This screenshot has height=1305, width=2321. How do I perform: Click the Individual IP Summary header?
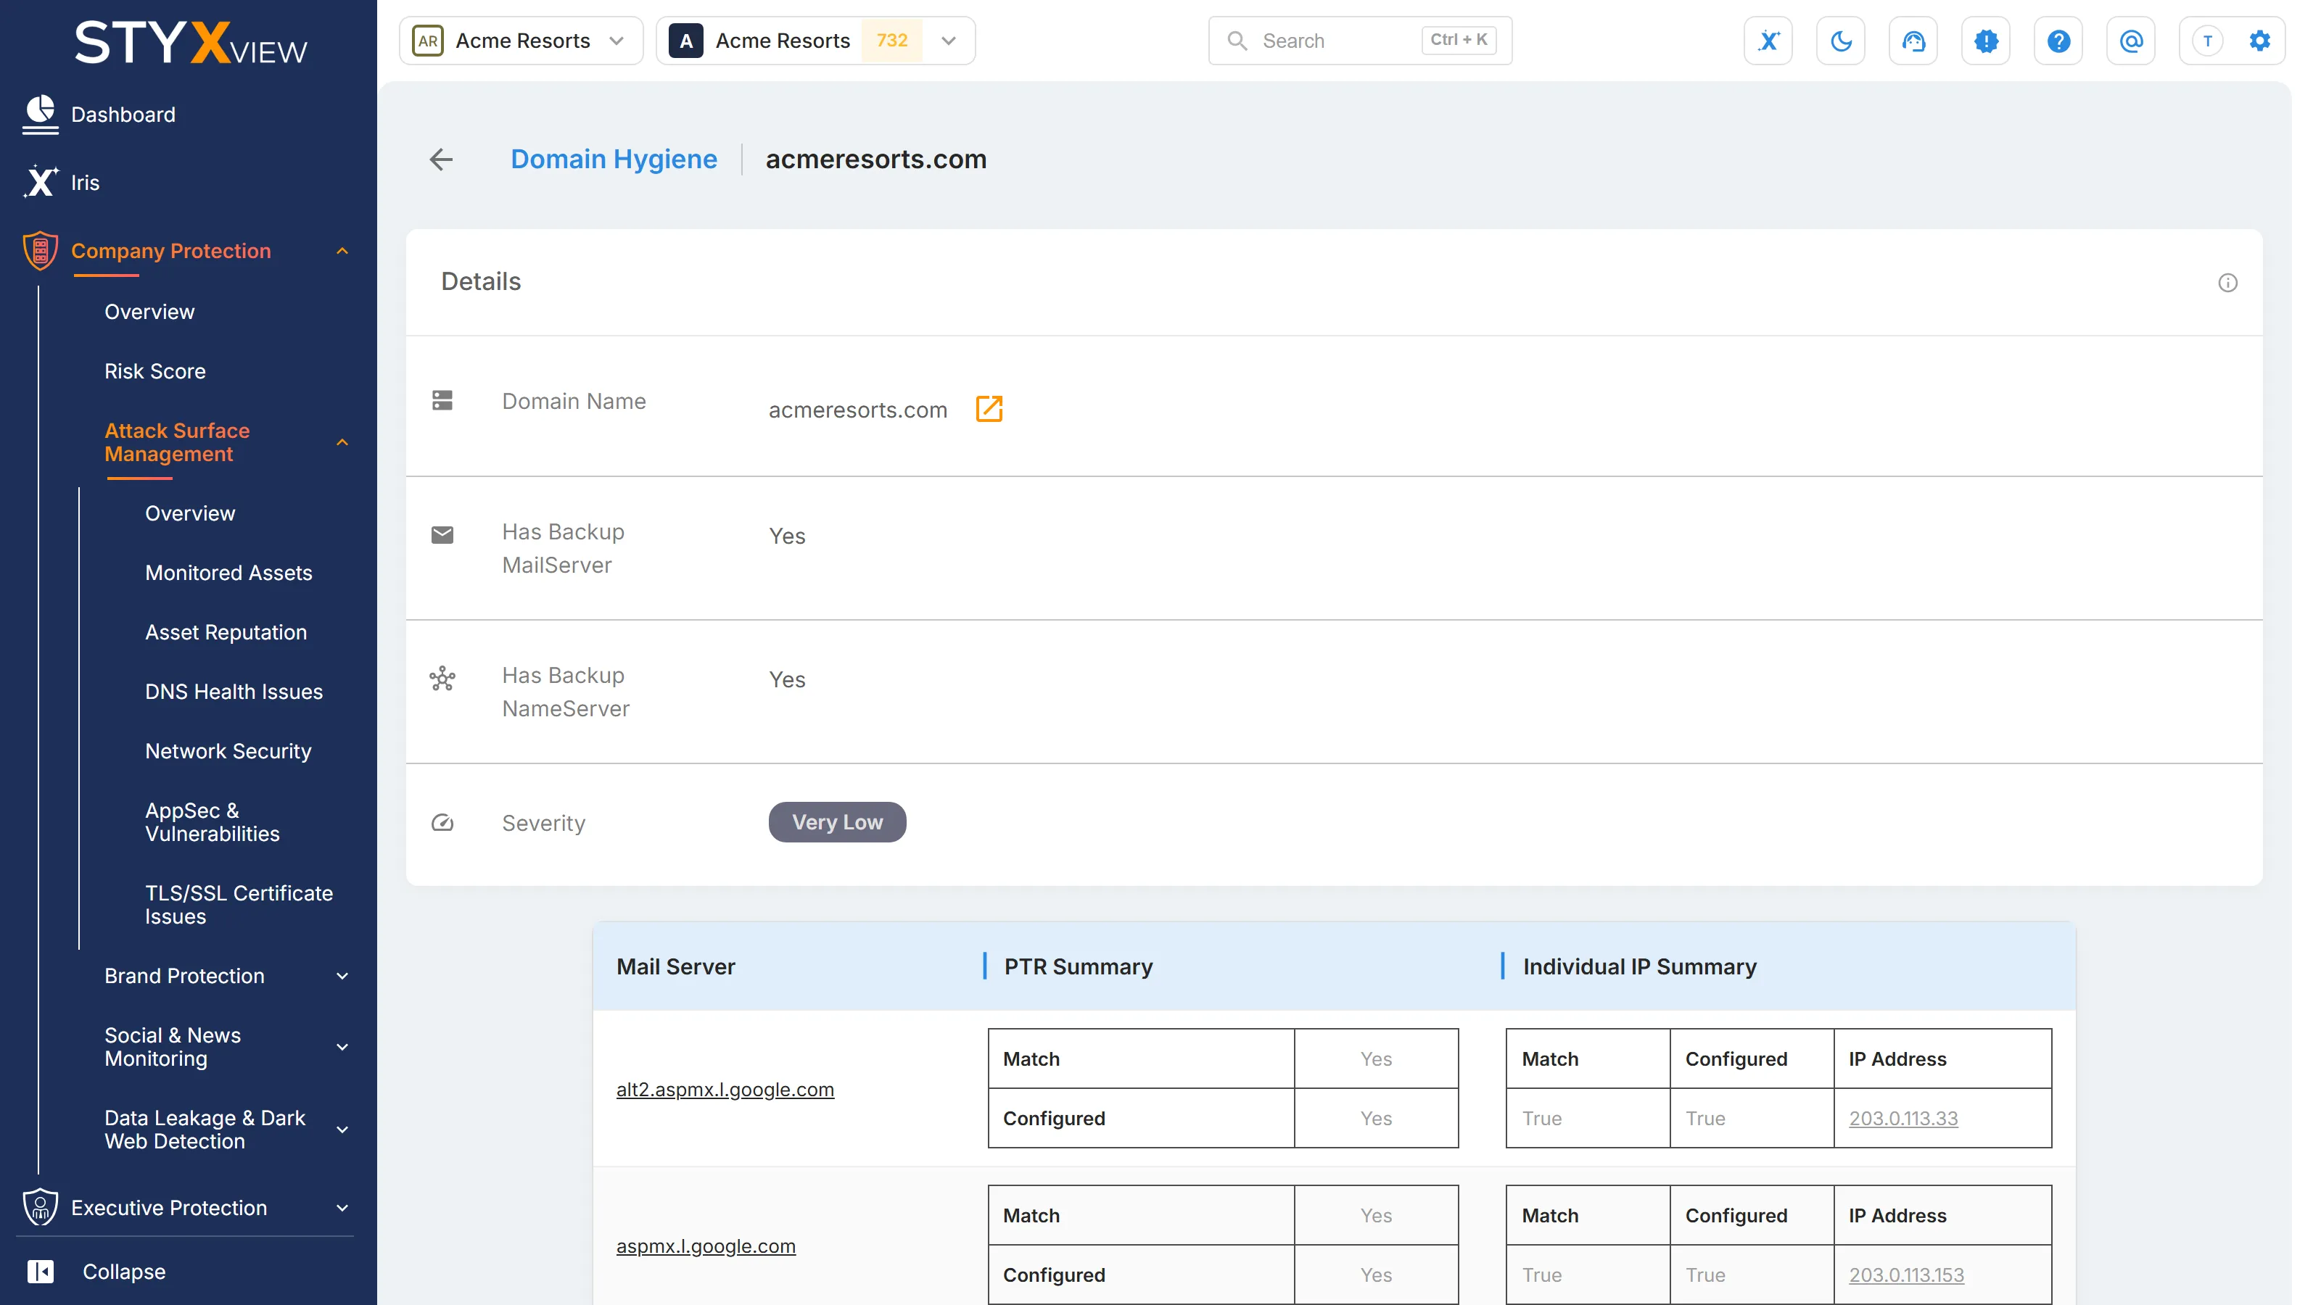pos(1640,966)
